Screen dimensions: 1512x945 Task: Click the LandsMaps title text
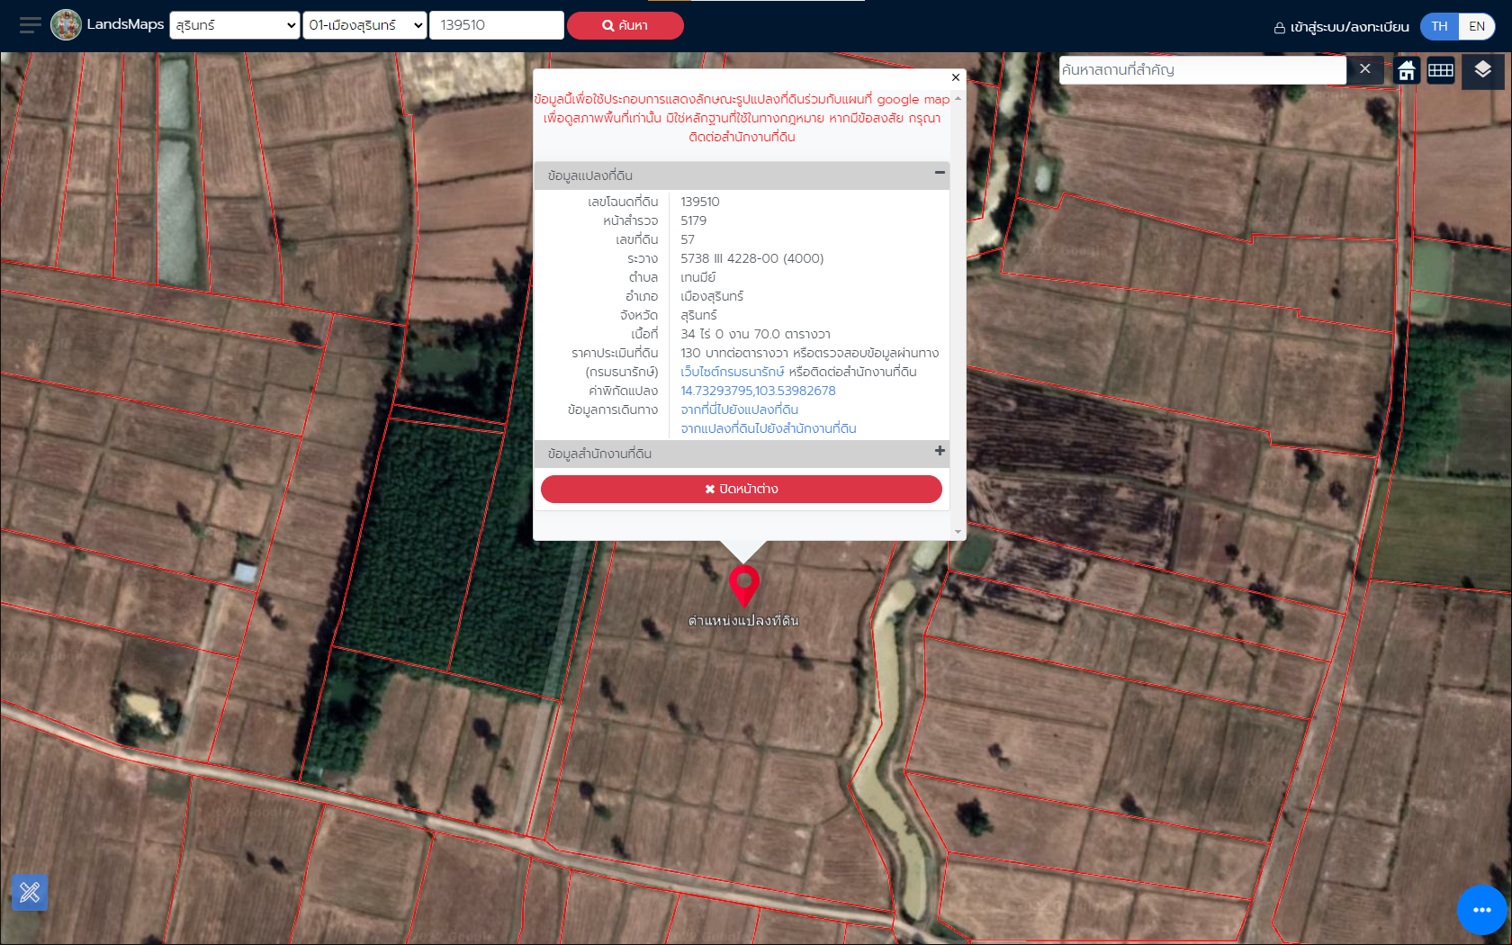pos(125,24)
